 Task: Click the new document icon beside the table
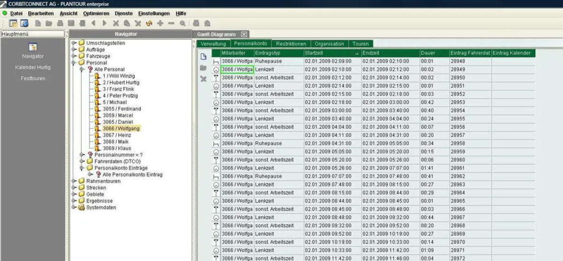pos(204,57)
